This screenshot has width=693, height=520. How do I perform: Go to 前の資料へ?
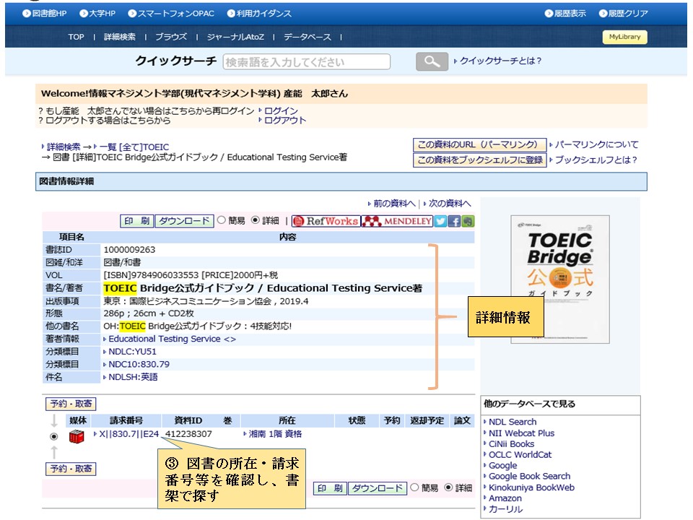point(394,204)
